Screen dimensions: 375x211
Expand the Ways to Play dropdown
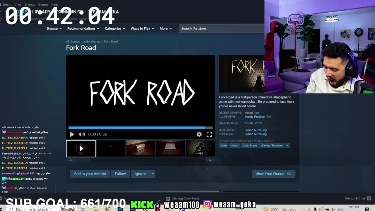click(142, 28)
